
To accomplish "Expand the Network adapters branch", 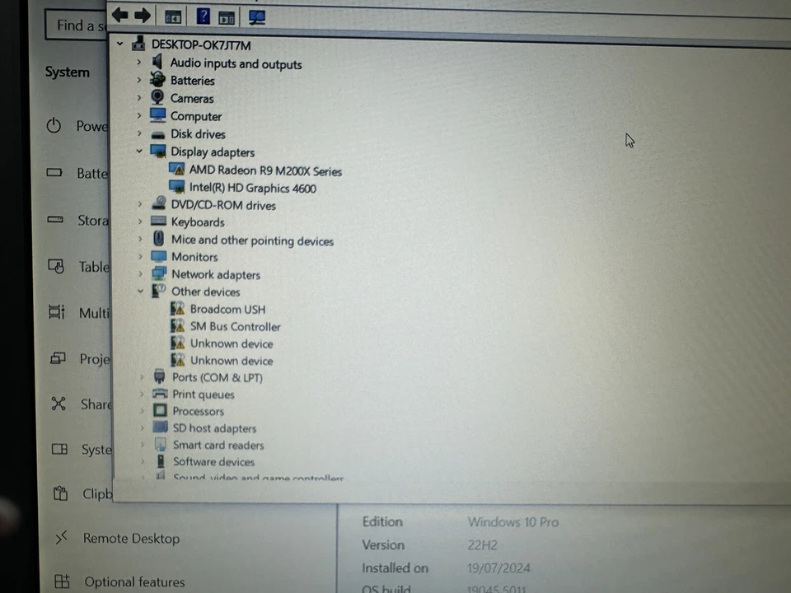I will (141, 274).
